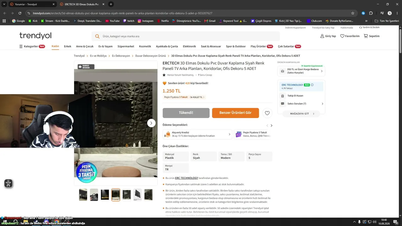Screen dimensions: 402x226
Task: Open the tab search dropdown arrow
Action: coord(3,4)
